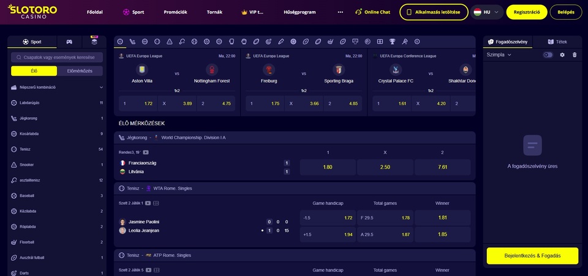Select the volleyball icon in sports toolbar
588x276 pixels.
[x=219, y=42]
